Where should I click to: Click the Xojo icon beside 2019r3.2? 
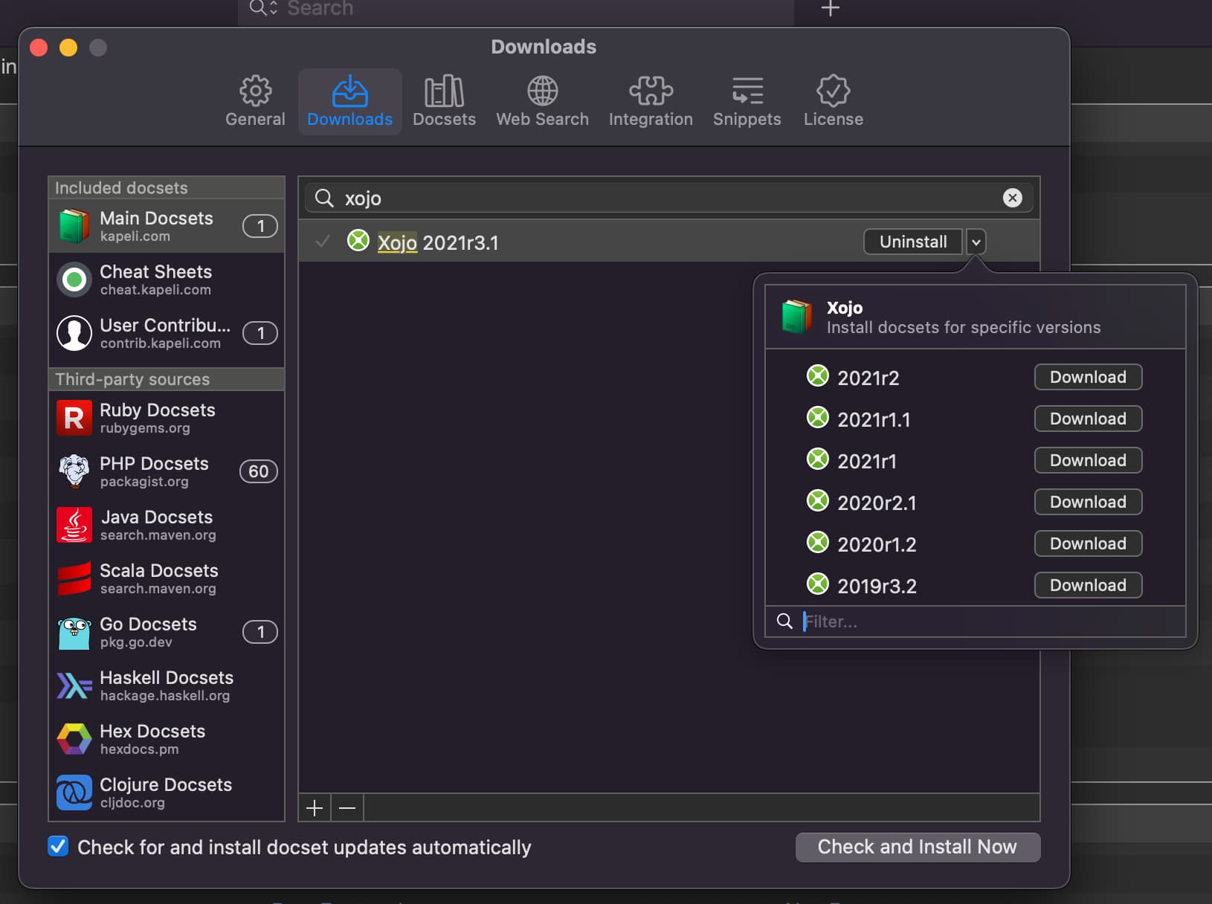click(x=818, y=584)
